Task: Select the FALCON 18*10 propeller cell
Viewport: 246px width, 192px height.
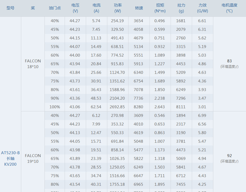Action: point(33,64)
